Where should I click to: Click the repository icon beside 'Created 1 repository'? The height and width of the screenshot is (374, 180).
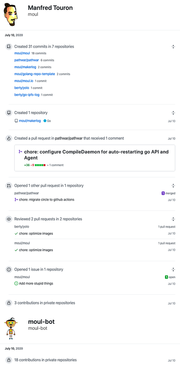(9, 112)
